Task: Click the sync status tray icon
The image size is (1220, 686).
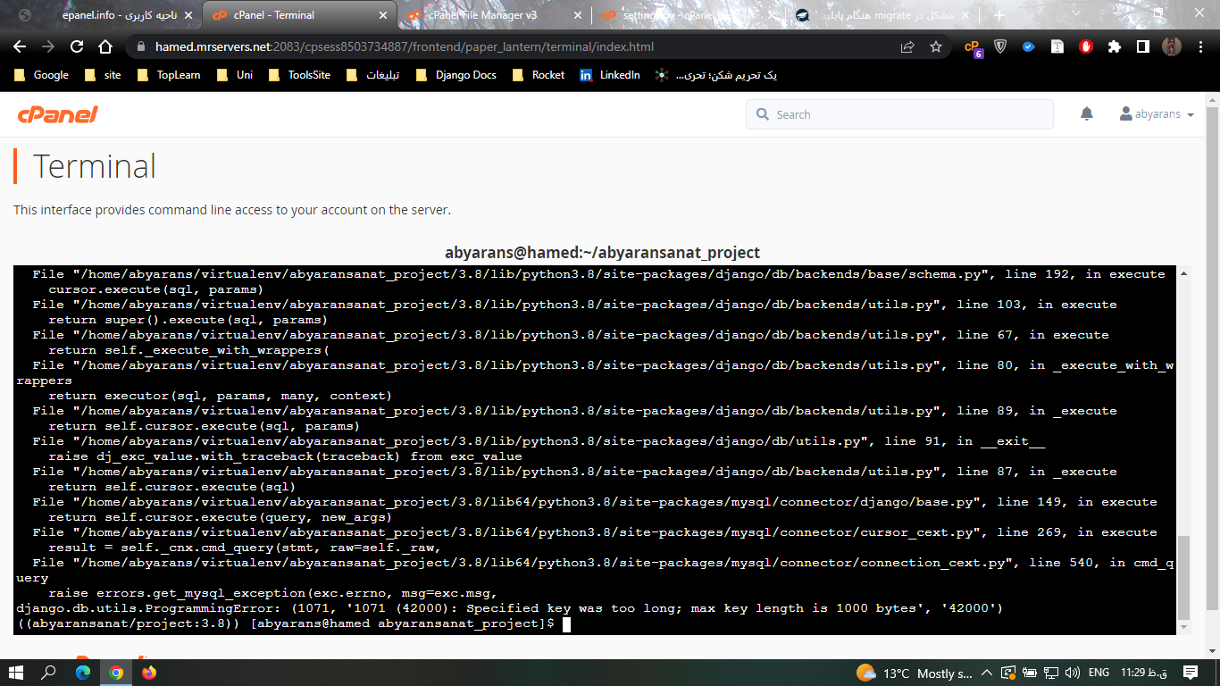Action: pyautogui.click(x=1008, y=673)
